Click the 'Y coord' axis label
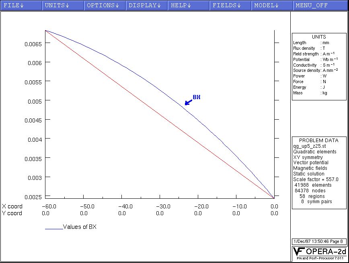This screenshot has width=349, height=263. (x=12, y=213)
